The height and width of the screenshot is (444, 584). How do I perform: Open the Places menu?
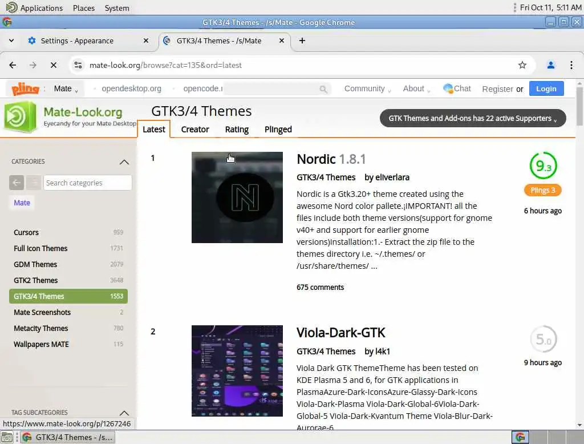[x=84, y=8]
